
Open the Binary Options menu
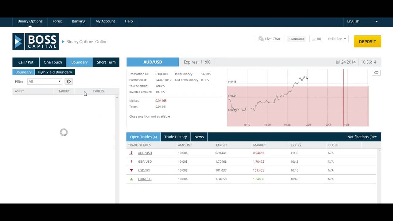point(30,21)
